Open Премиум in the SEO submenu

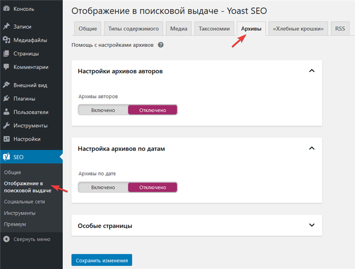pos(15,224)
